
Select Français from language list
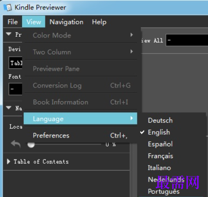[160, 156]
